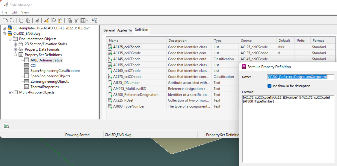Collapse the Civil3D_ENG.dwg tree node

4,34
